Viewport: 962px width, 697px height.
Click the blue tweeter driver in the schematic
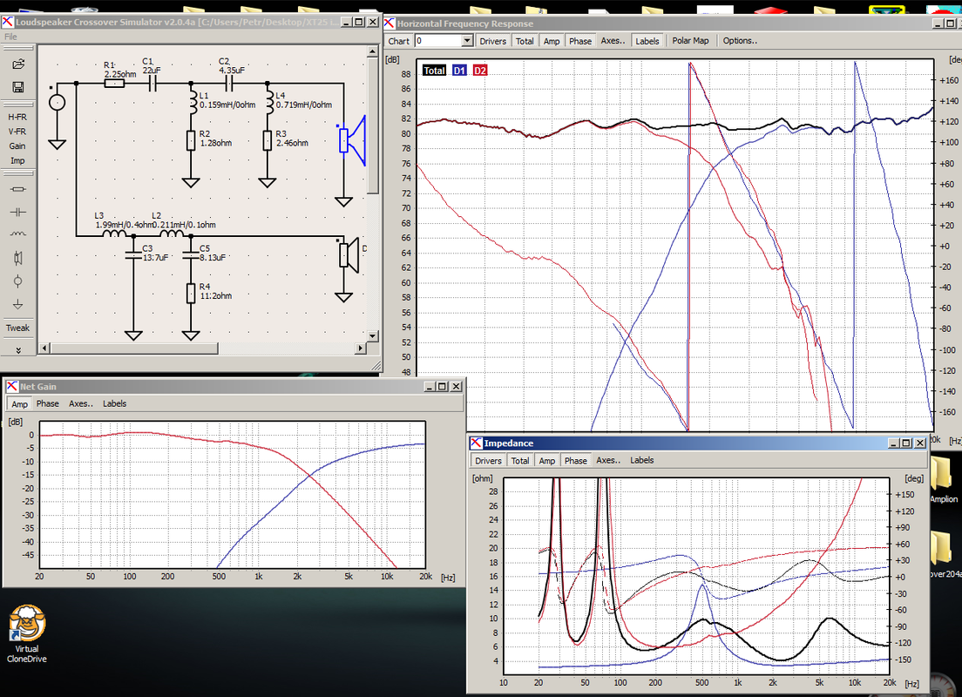tap(352, 140)
